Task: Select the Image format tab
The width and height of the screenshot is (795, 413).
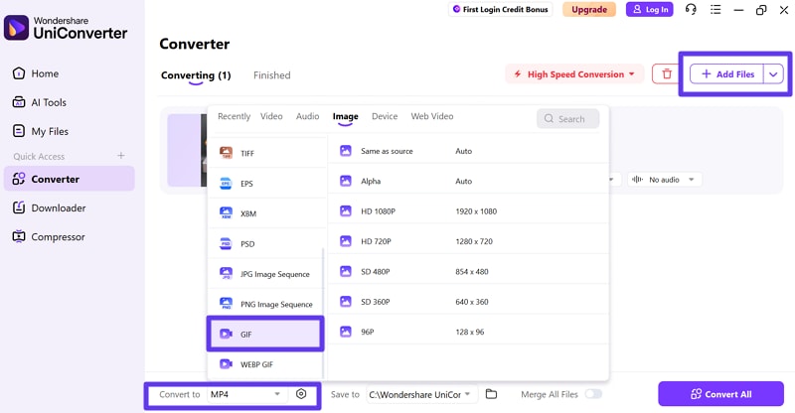Action: tap(345, 116)
